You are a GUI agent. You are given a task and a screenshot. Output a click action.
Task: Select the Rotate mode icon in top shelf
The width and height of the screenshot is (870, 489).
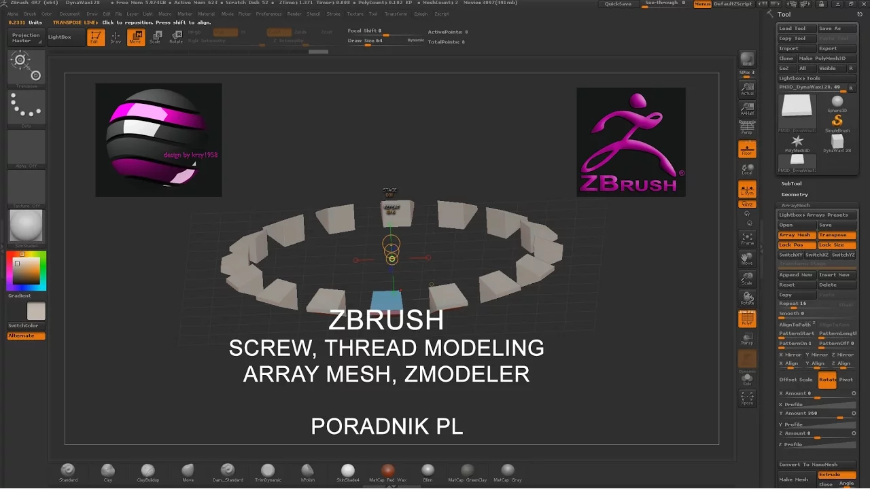pos(176,37)
